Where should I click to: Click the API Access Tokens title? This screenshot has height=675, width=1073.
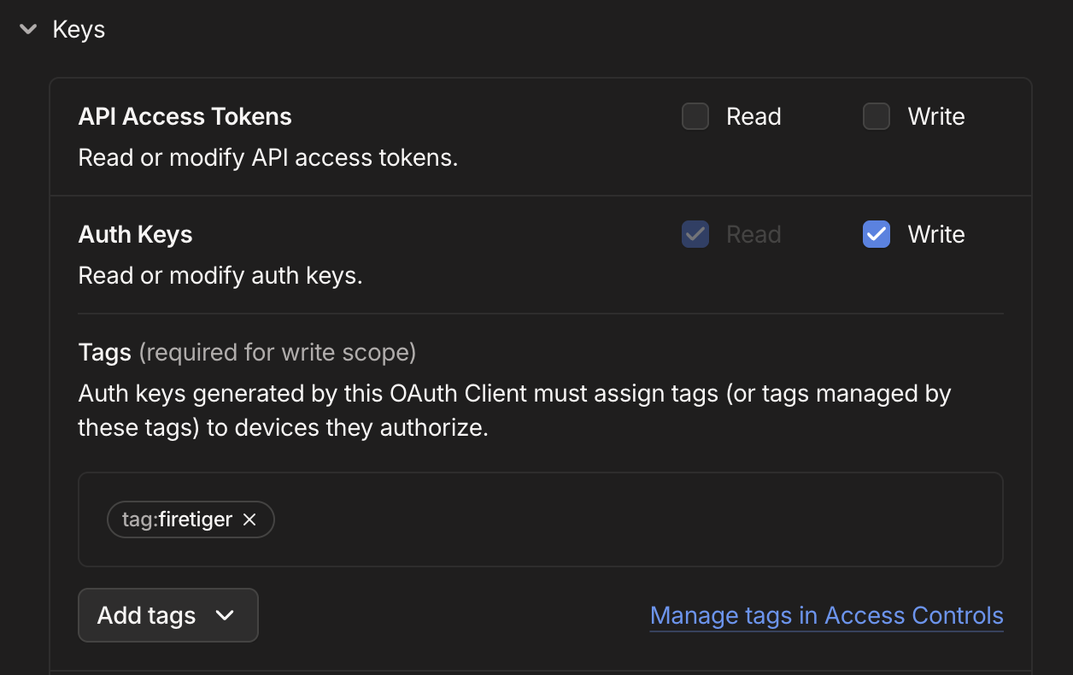click(185, 116)
